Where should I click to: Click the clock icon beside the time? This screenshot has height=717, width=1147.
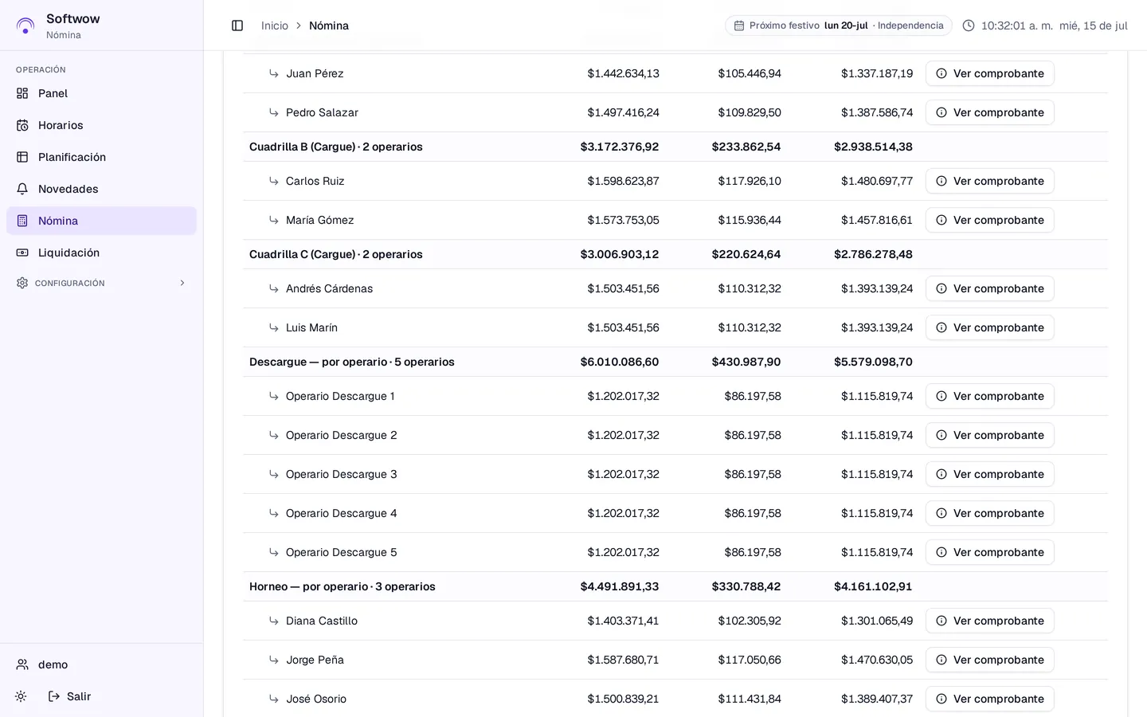tap(969, 25)
